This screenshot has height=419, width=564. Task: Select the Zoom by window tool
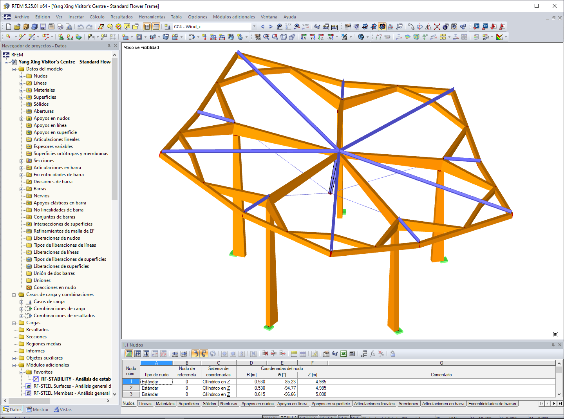267,37
